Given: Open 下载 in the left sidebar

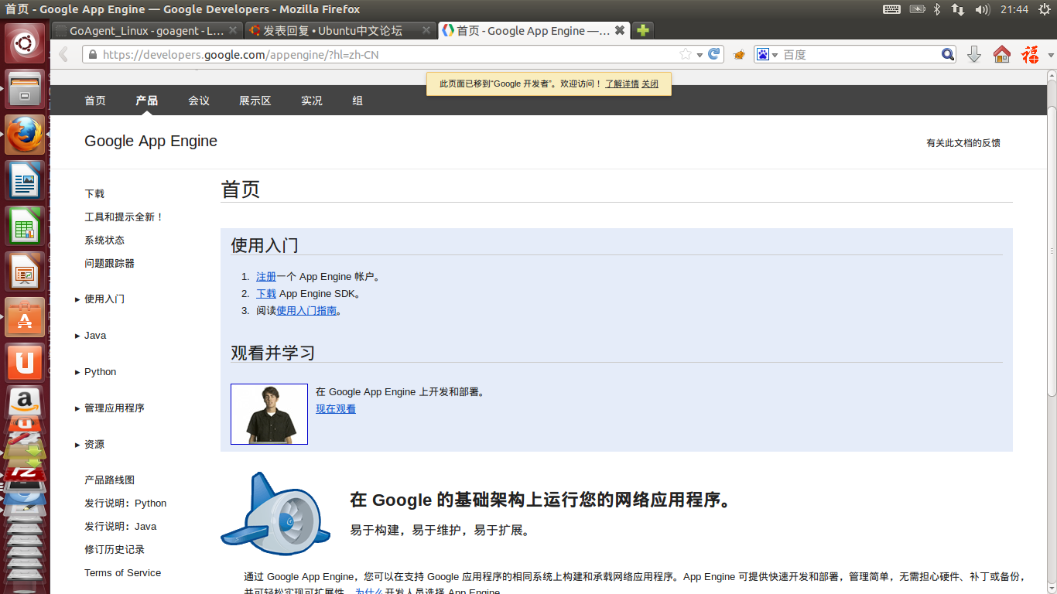Looking at the screenshot, I should pyautogui.click(x=94, y=194).
